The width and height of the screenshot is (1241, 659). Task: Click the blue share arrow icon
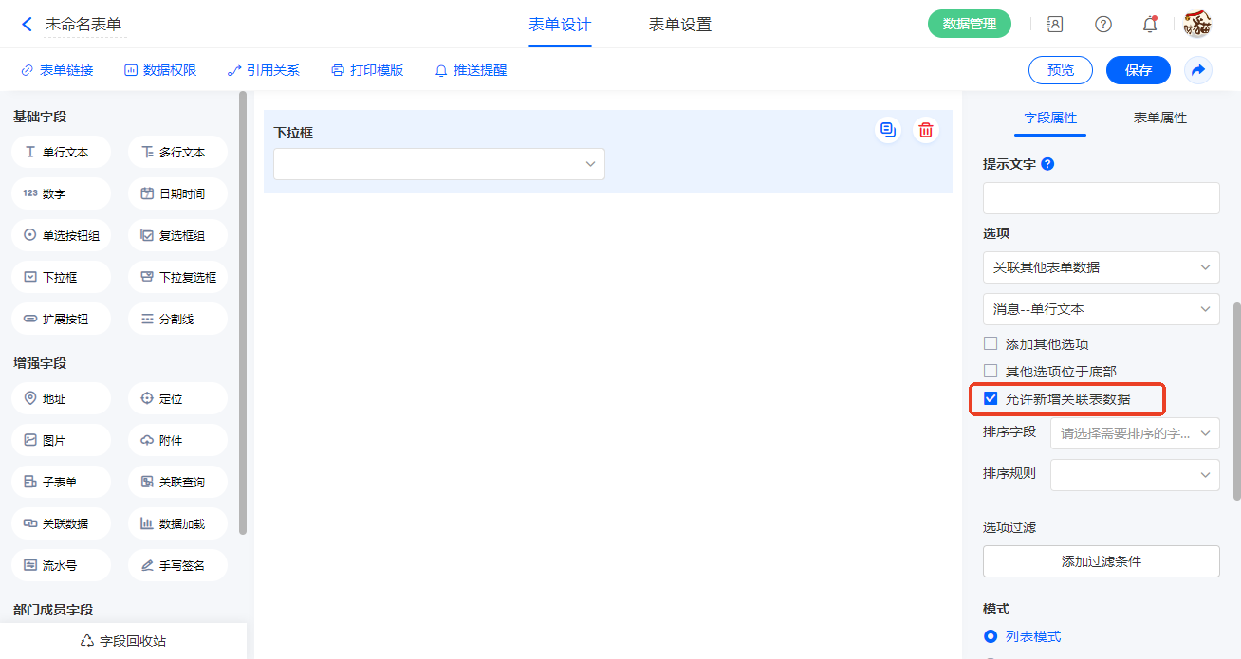pyautogui.click(x=1198, y=70)
